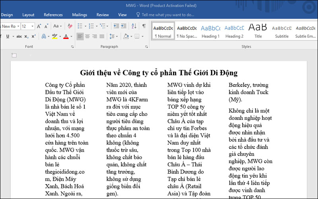Viewport: 318px width, 199px height.
Task: Justify the paragraph text
Action: click(102, 36)
